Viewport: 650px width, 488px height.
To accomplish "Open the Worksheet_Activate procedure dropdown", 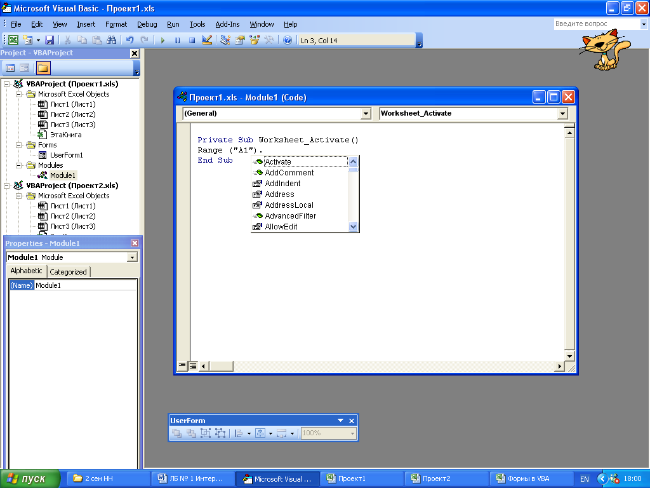I will [562, 114].
